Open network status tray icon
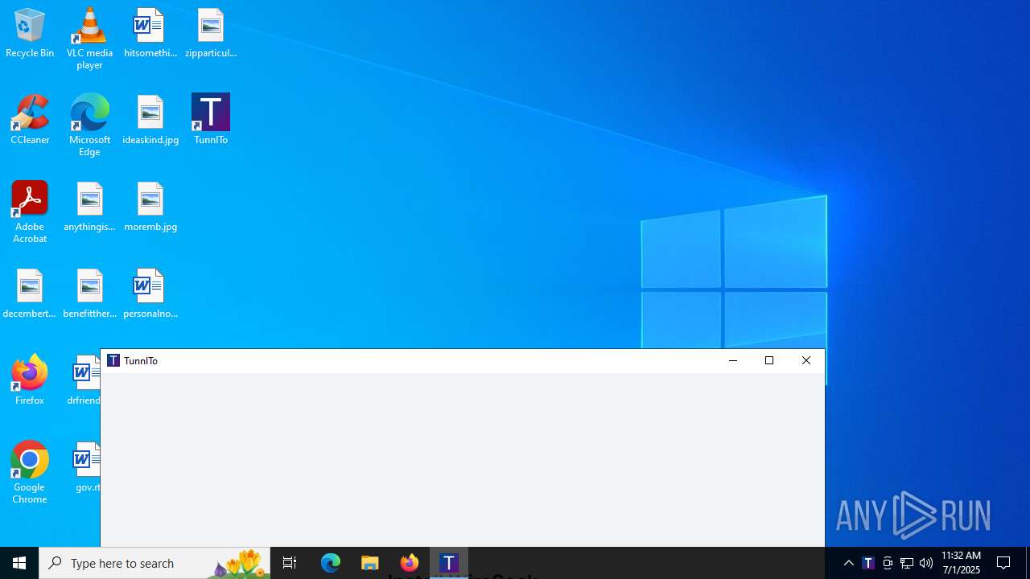This screenshot has height=579, width=1030. (907, 563)
